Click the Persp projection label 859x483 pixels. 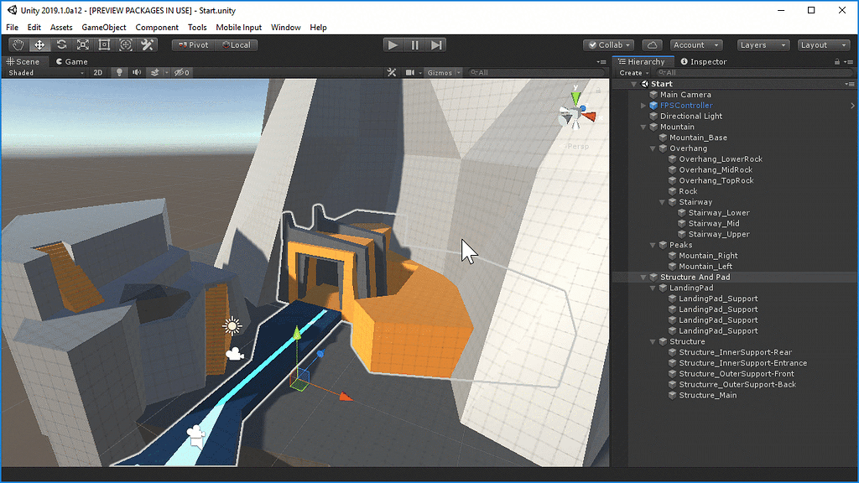(577, 146)
